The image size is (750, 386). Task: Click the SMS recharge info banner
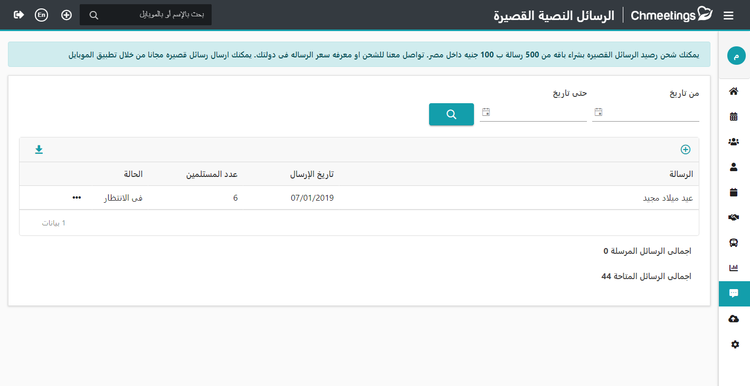(x=359, y=54)
